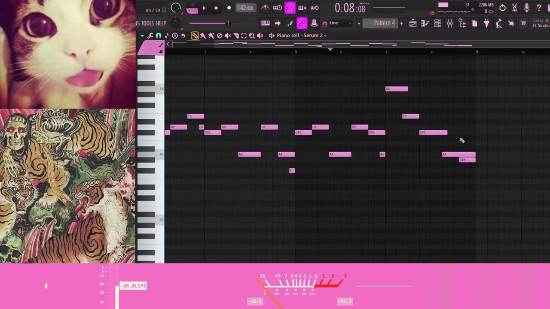The image size is (550, 309).
Task: Click the step editing arrow icon
Action: (278, 23)
